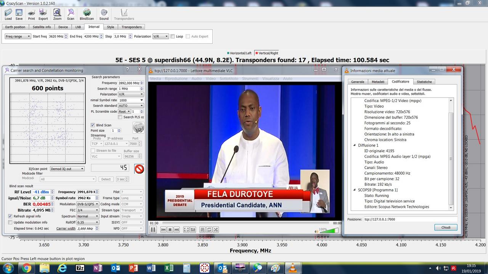
Task: Click the Save toolbar icon
Action: pos(19,14)
